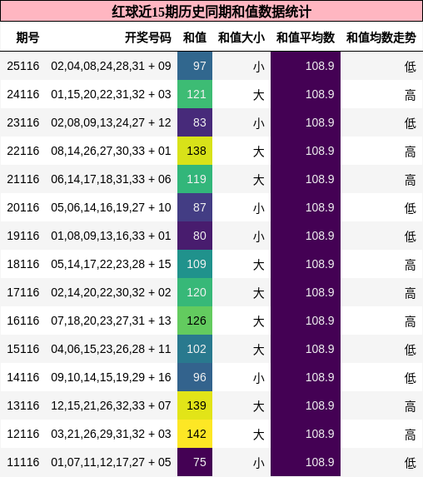Click draw numbers 02,14,20,22,30,32 + 02

point(111,292)
